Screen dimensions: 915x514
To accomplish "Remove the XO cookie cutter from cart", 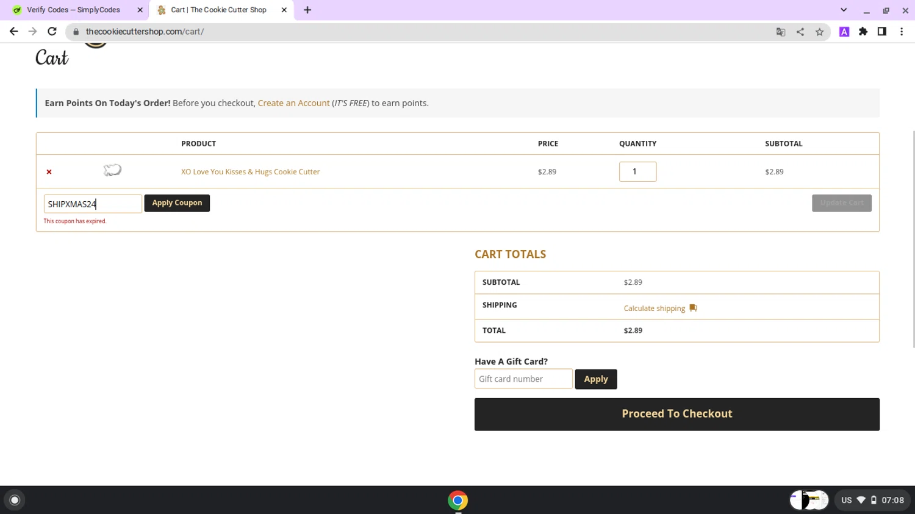I will [49, 172].
